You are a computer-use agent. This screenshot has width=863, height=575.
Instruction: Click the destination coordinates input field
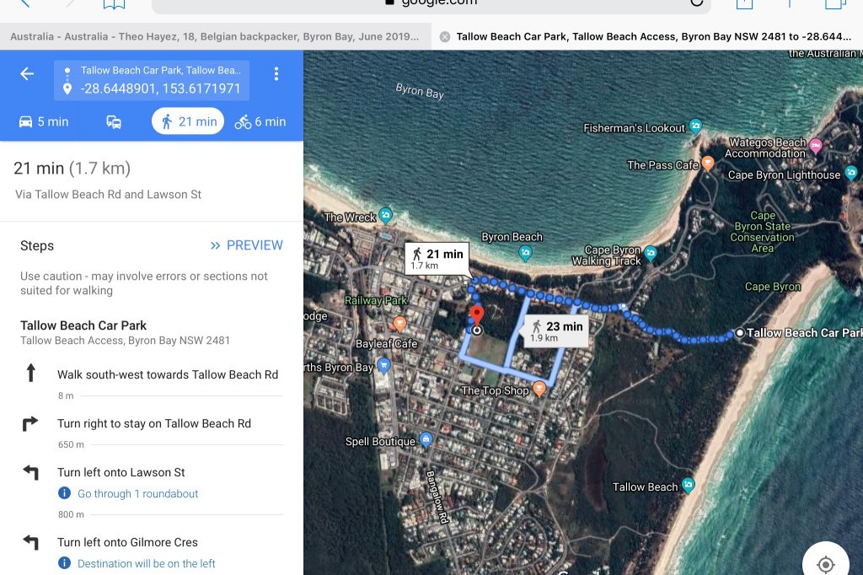tap(160, 89)
